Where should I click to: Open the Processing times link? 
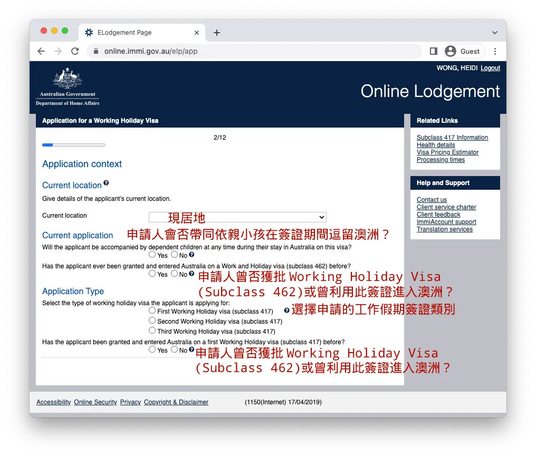pos(441,160)
